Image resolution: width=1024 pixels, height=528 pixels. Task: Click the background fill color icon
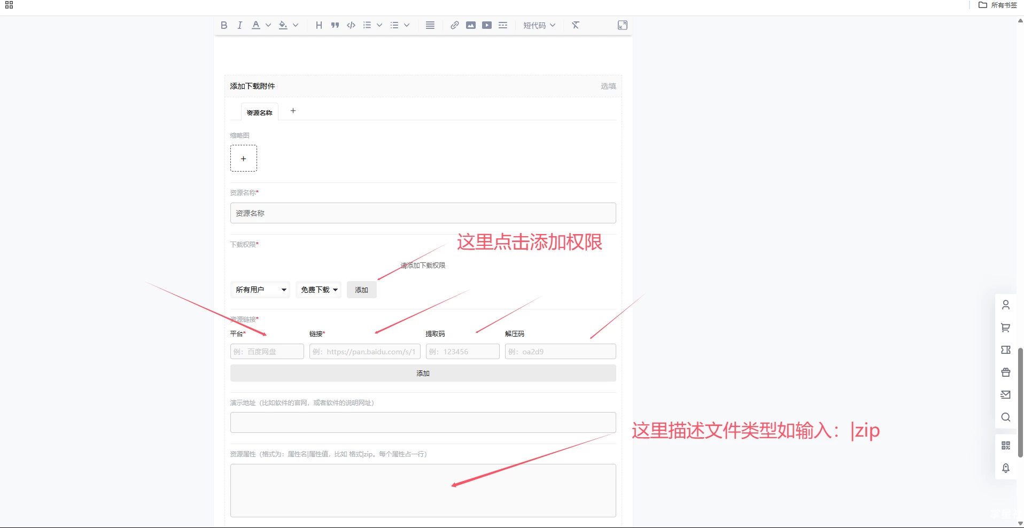283,25
